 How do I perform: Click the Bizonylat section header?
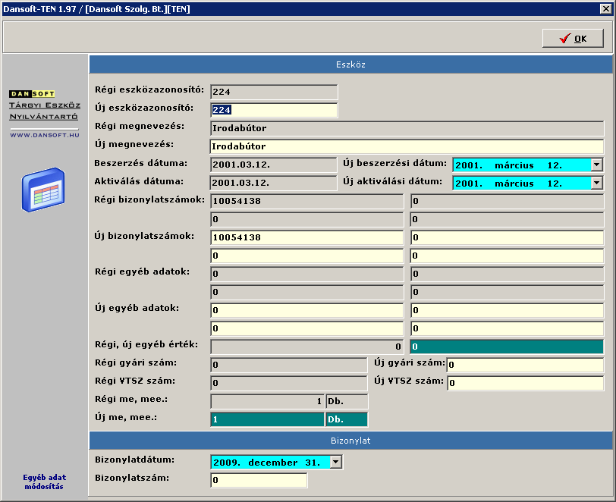[350, 441]
